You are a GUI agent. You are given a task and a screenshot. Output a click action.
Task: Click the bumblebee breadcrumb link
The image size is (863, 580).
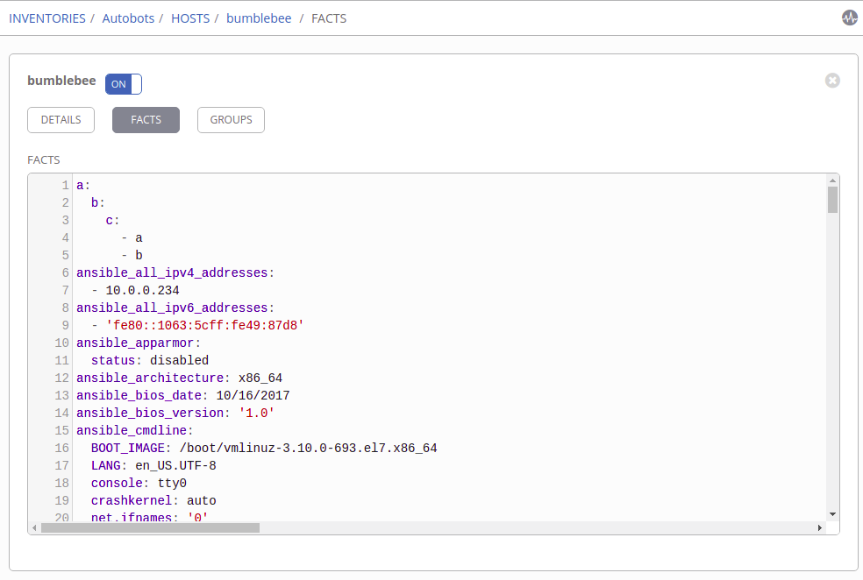[259, 18]
